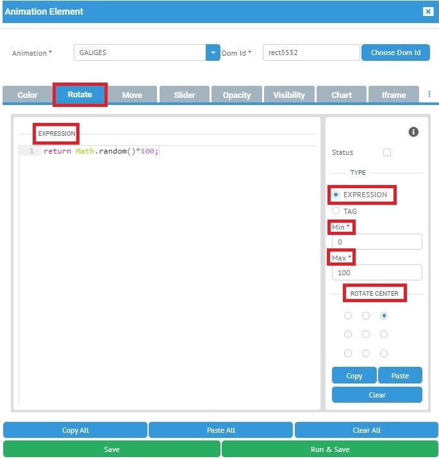Image resolution: width=439 pixels, height=459 pixels.
Task: Close the Animation Element dialog
Action: point(428,12)
